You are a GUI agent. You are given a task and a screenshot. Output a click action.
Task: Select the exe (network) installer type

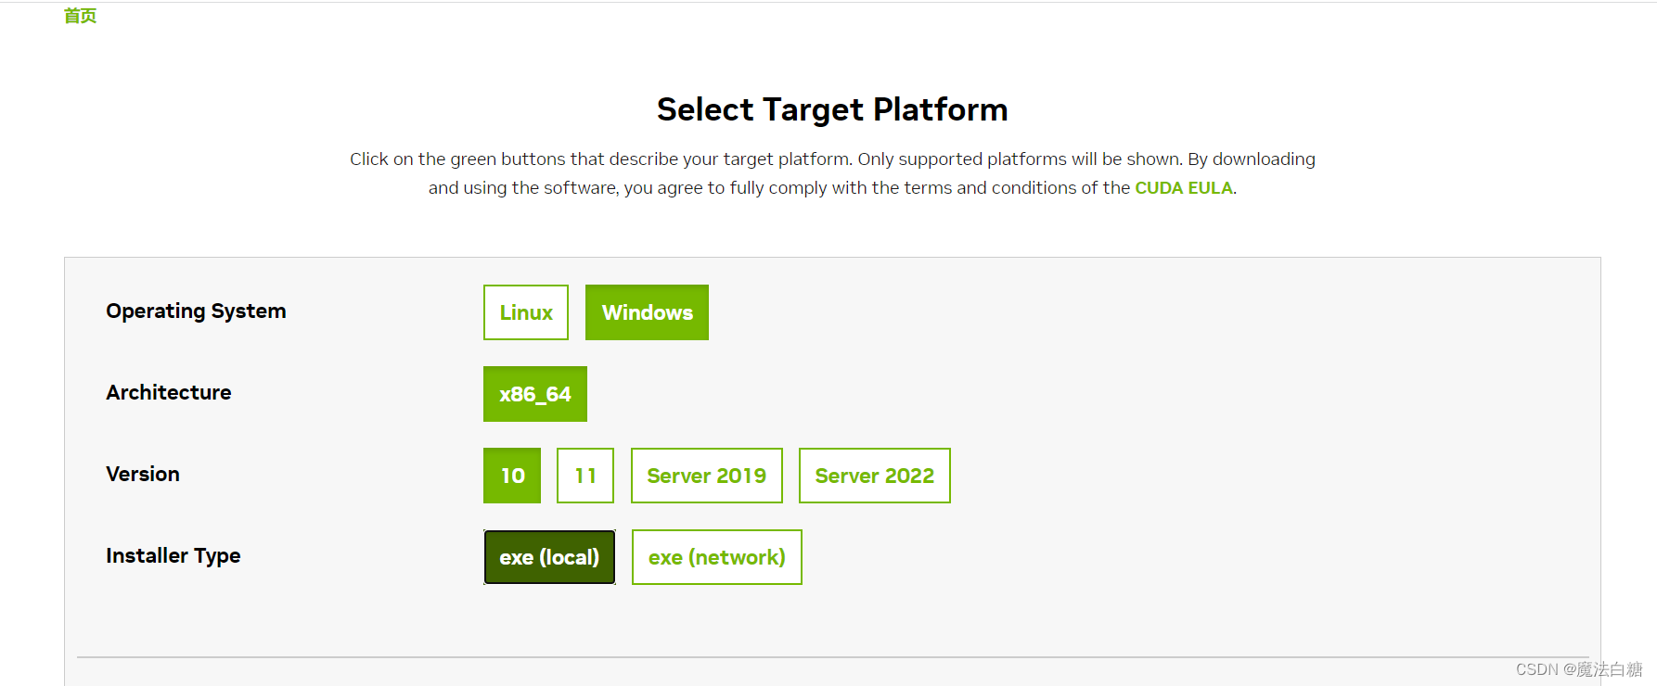click(x=717, y=557)
